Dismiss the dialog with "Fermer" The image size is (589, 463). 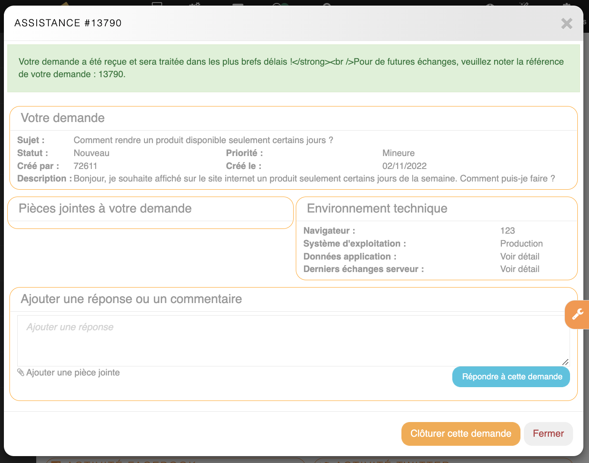548,434
